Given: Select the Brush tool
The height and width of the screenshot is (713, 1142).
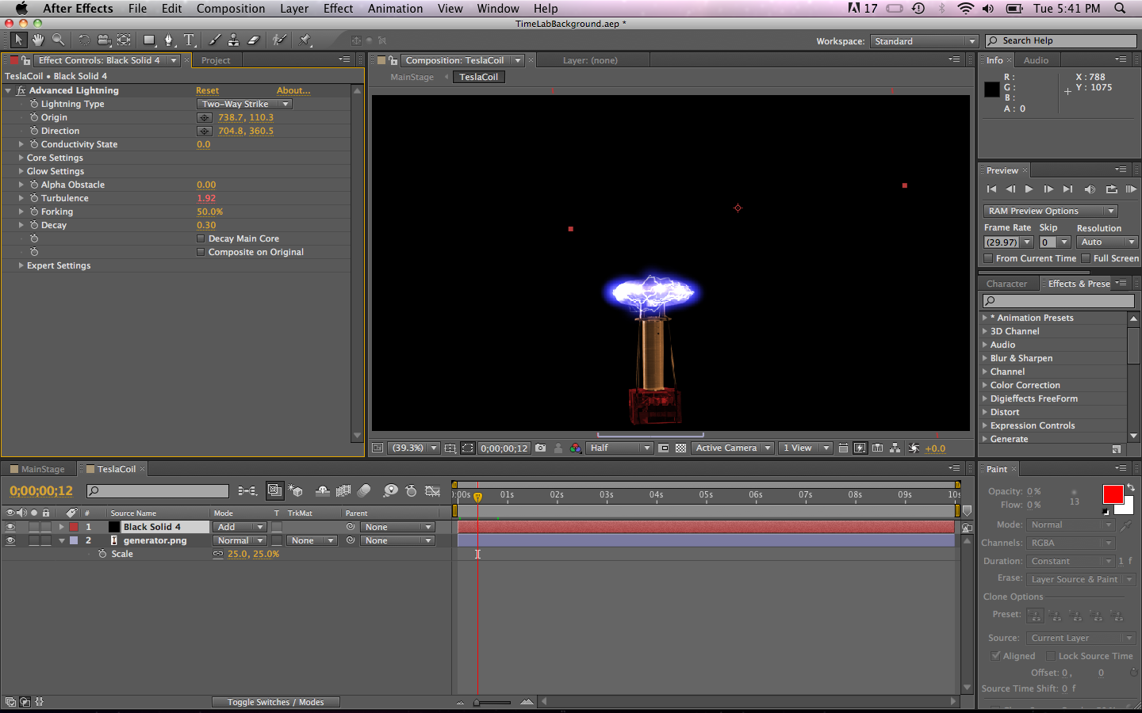Looking at the screenshot, I should 215,40.
